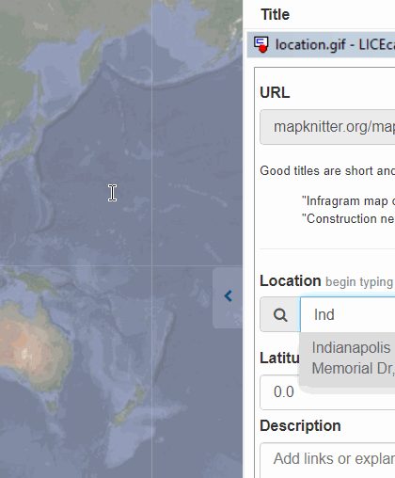Screen dimensions: 395x478
Task: Click the URL field with mapknitter.org
Action: coord(327,127)
